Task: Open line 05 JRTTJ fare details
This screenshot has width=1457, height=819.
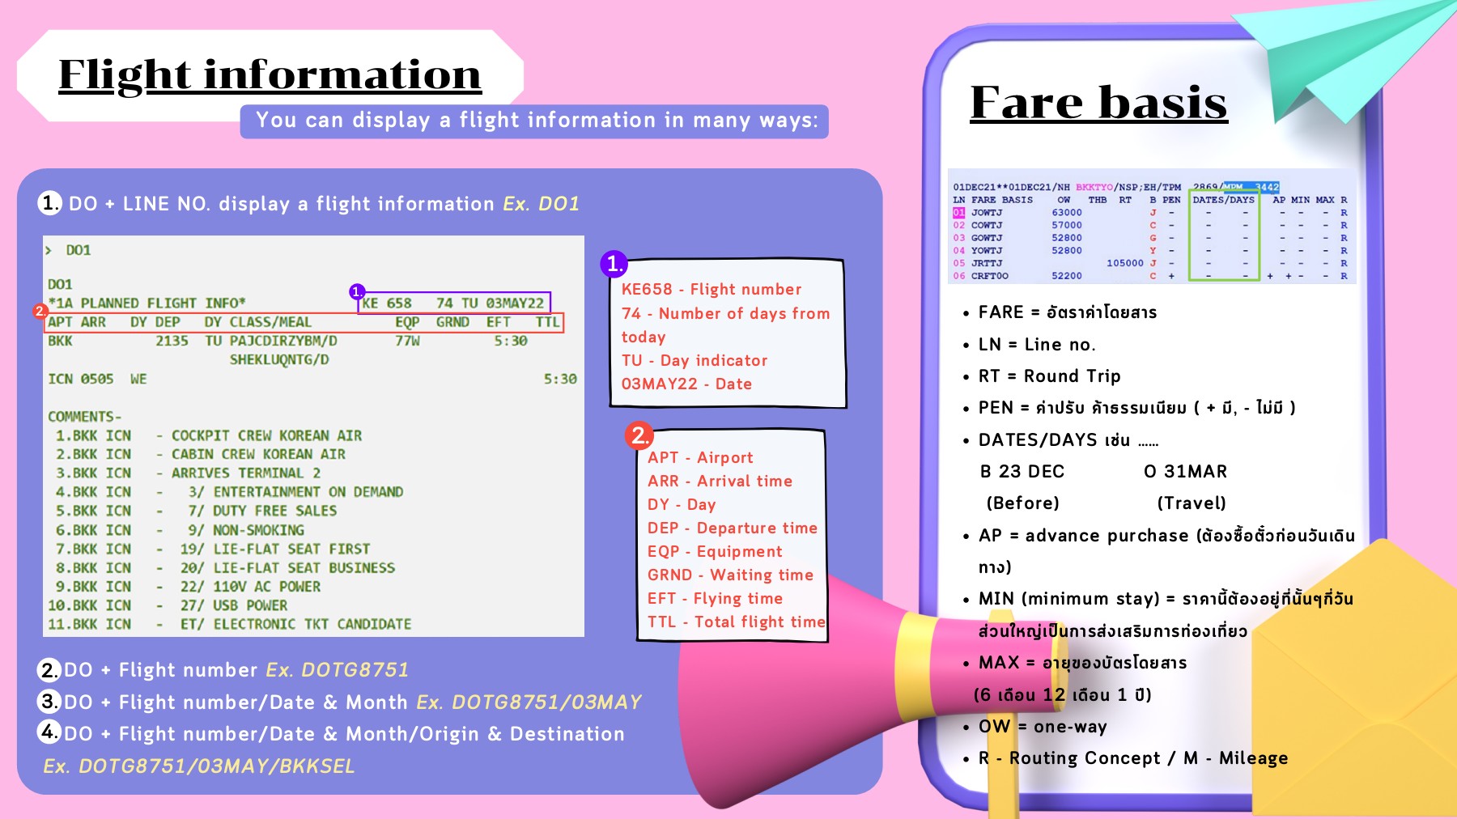Action: (989, 263)
